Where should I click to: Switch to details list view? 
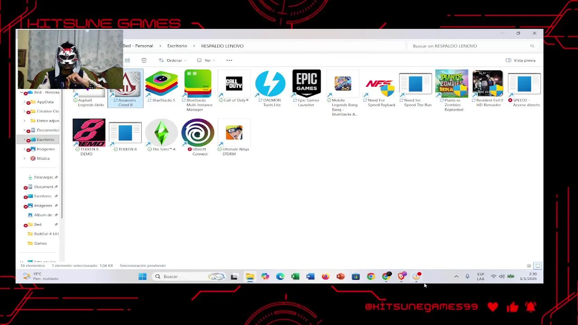(x=529, y=266)
